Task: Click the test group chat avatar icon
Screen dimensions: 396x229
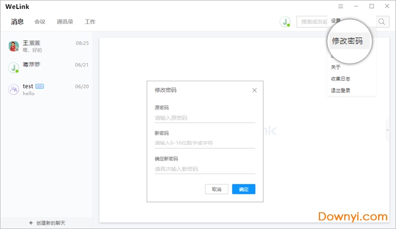Action: (x=14, y=89)
